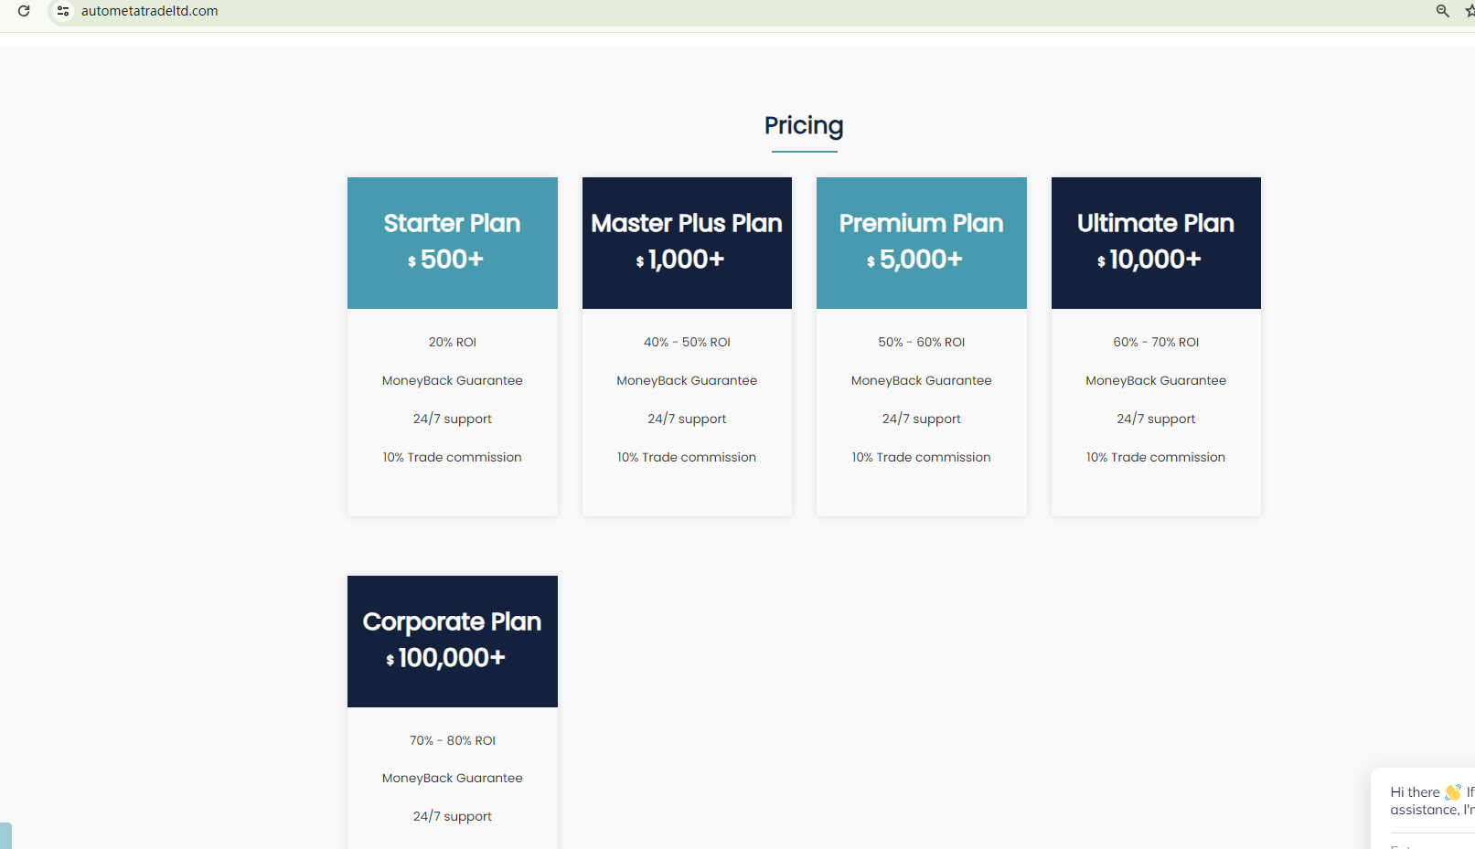Viewport: 1475px width, 849px height.
Task: Reload the current browser page
Action: coord(24,11)
